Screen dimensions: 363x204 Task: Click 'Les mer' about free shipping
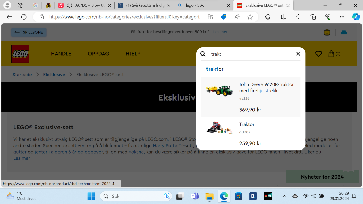pos(220,32)
